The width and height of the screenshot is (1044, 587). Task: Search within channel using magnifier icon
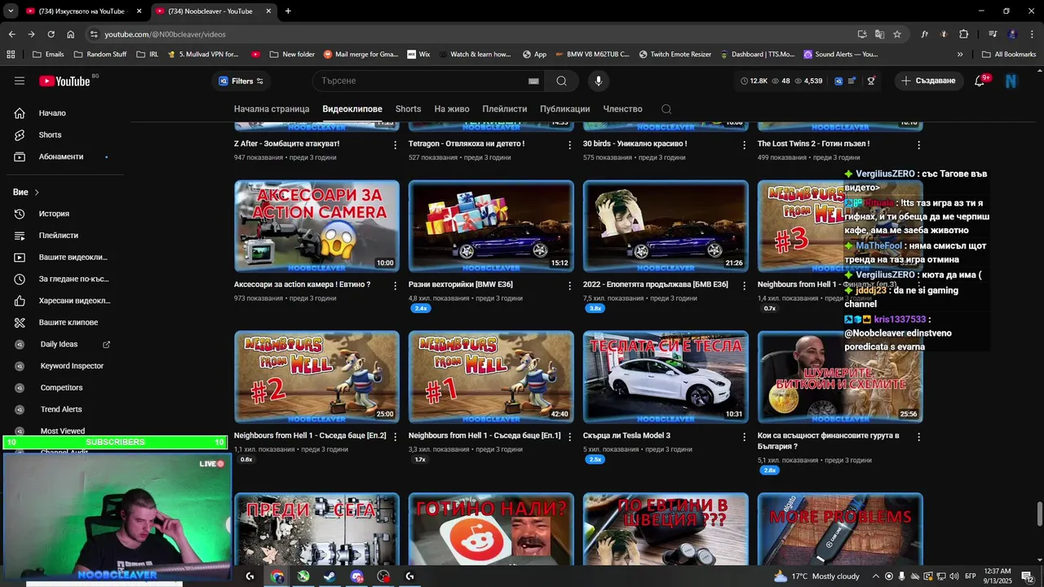(666, 109)
